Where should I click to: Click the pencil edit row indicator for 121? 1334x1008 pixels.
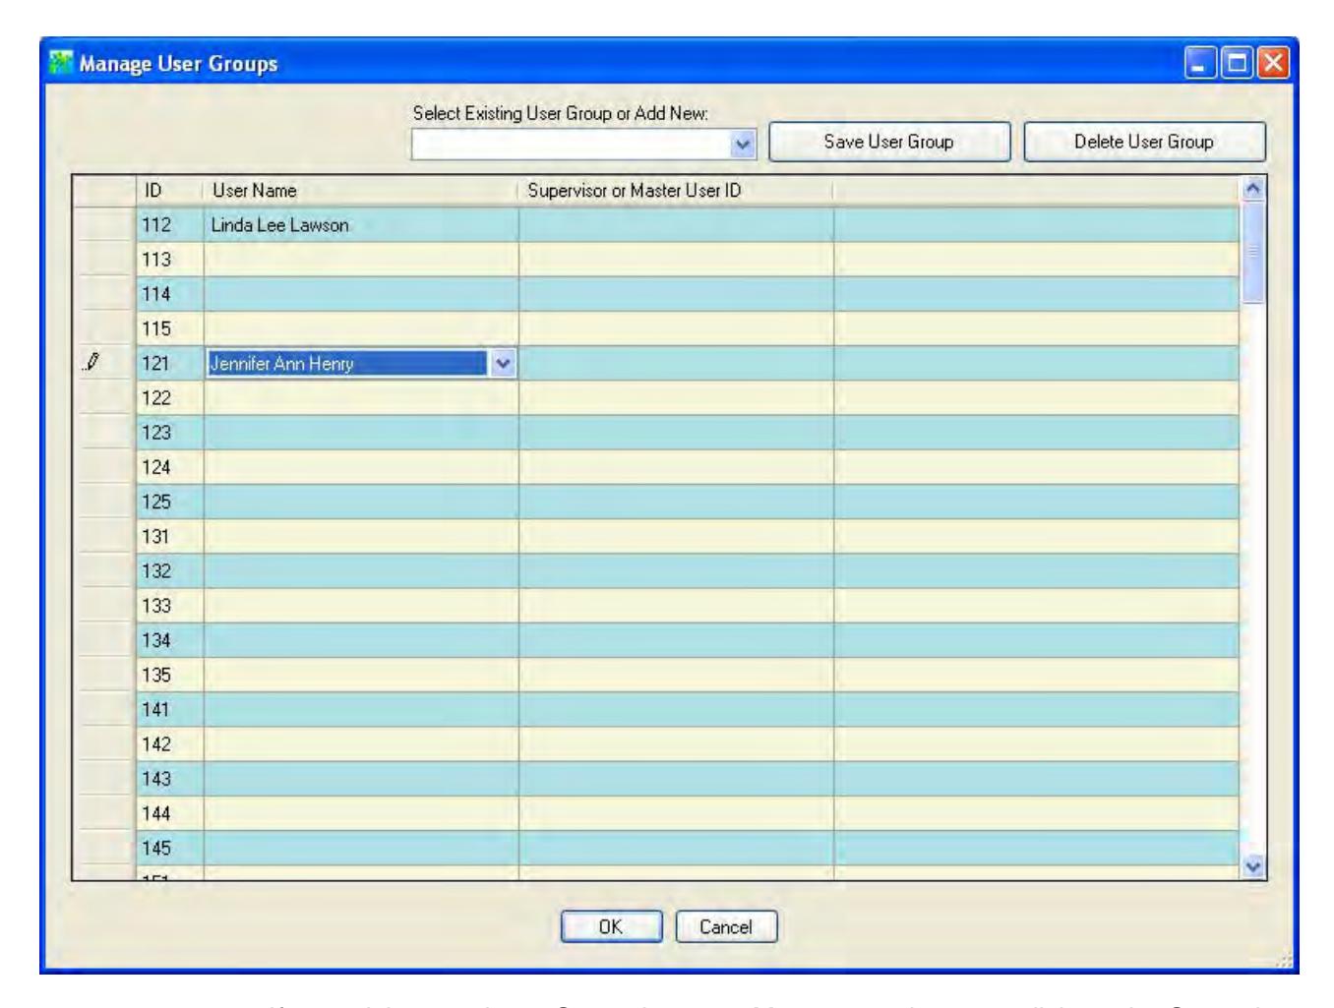91,363
